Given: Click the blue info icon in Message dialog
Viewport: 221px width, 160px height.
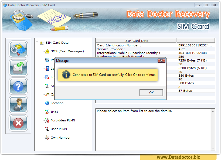Looking at the screenshot, I should point(66,75).
